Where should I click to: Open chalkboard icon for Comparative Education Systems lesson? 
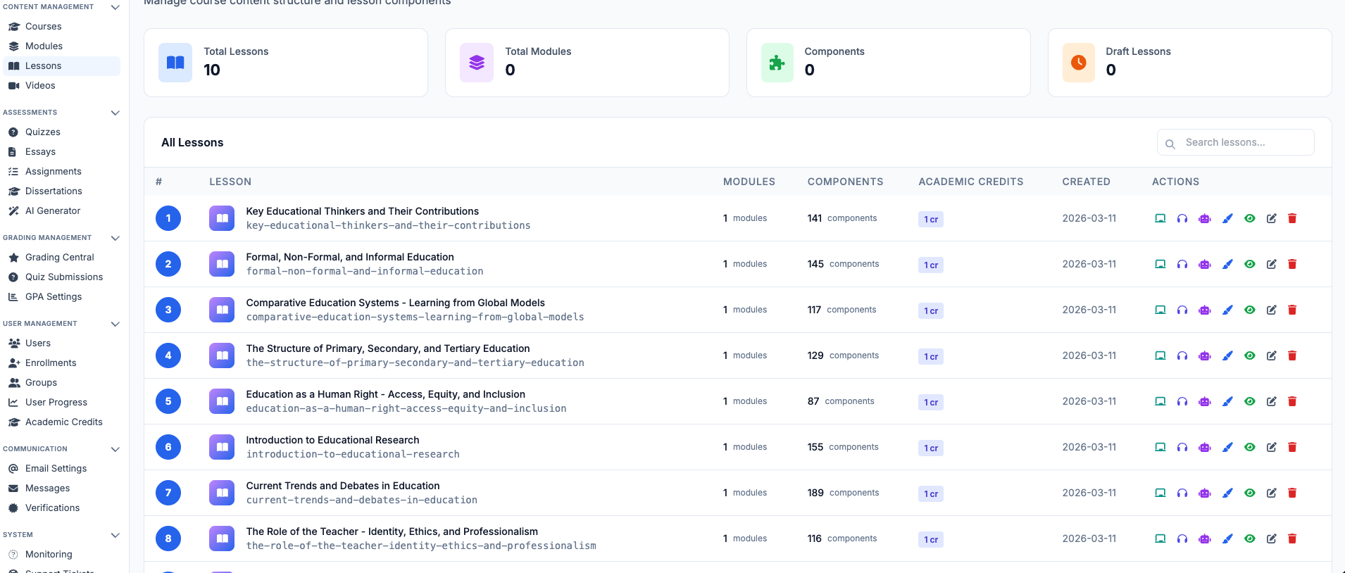tap(1160, 310)
